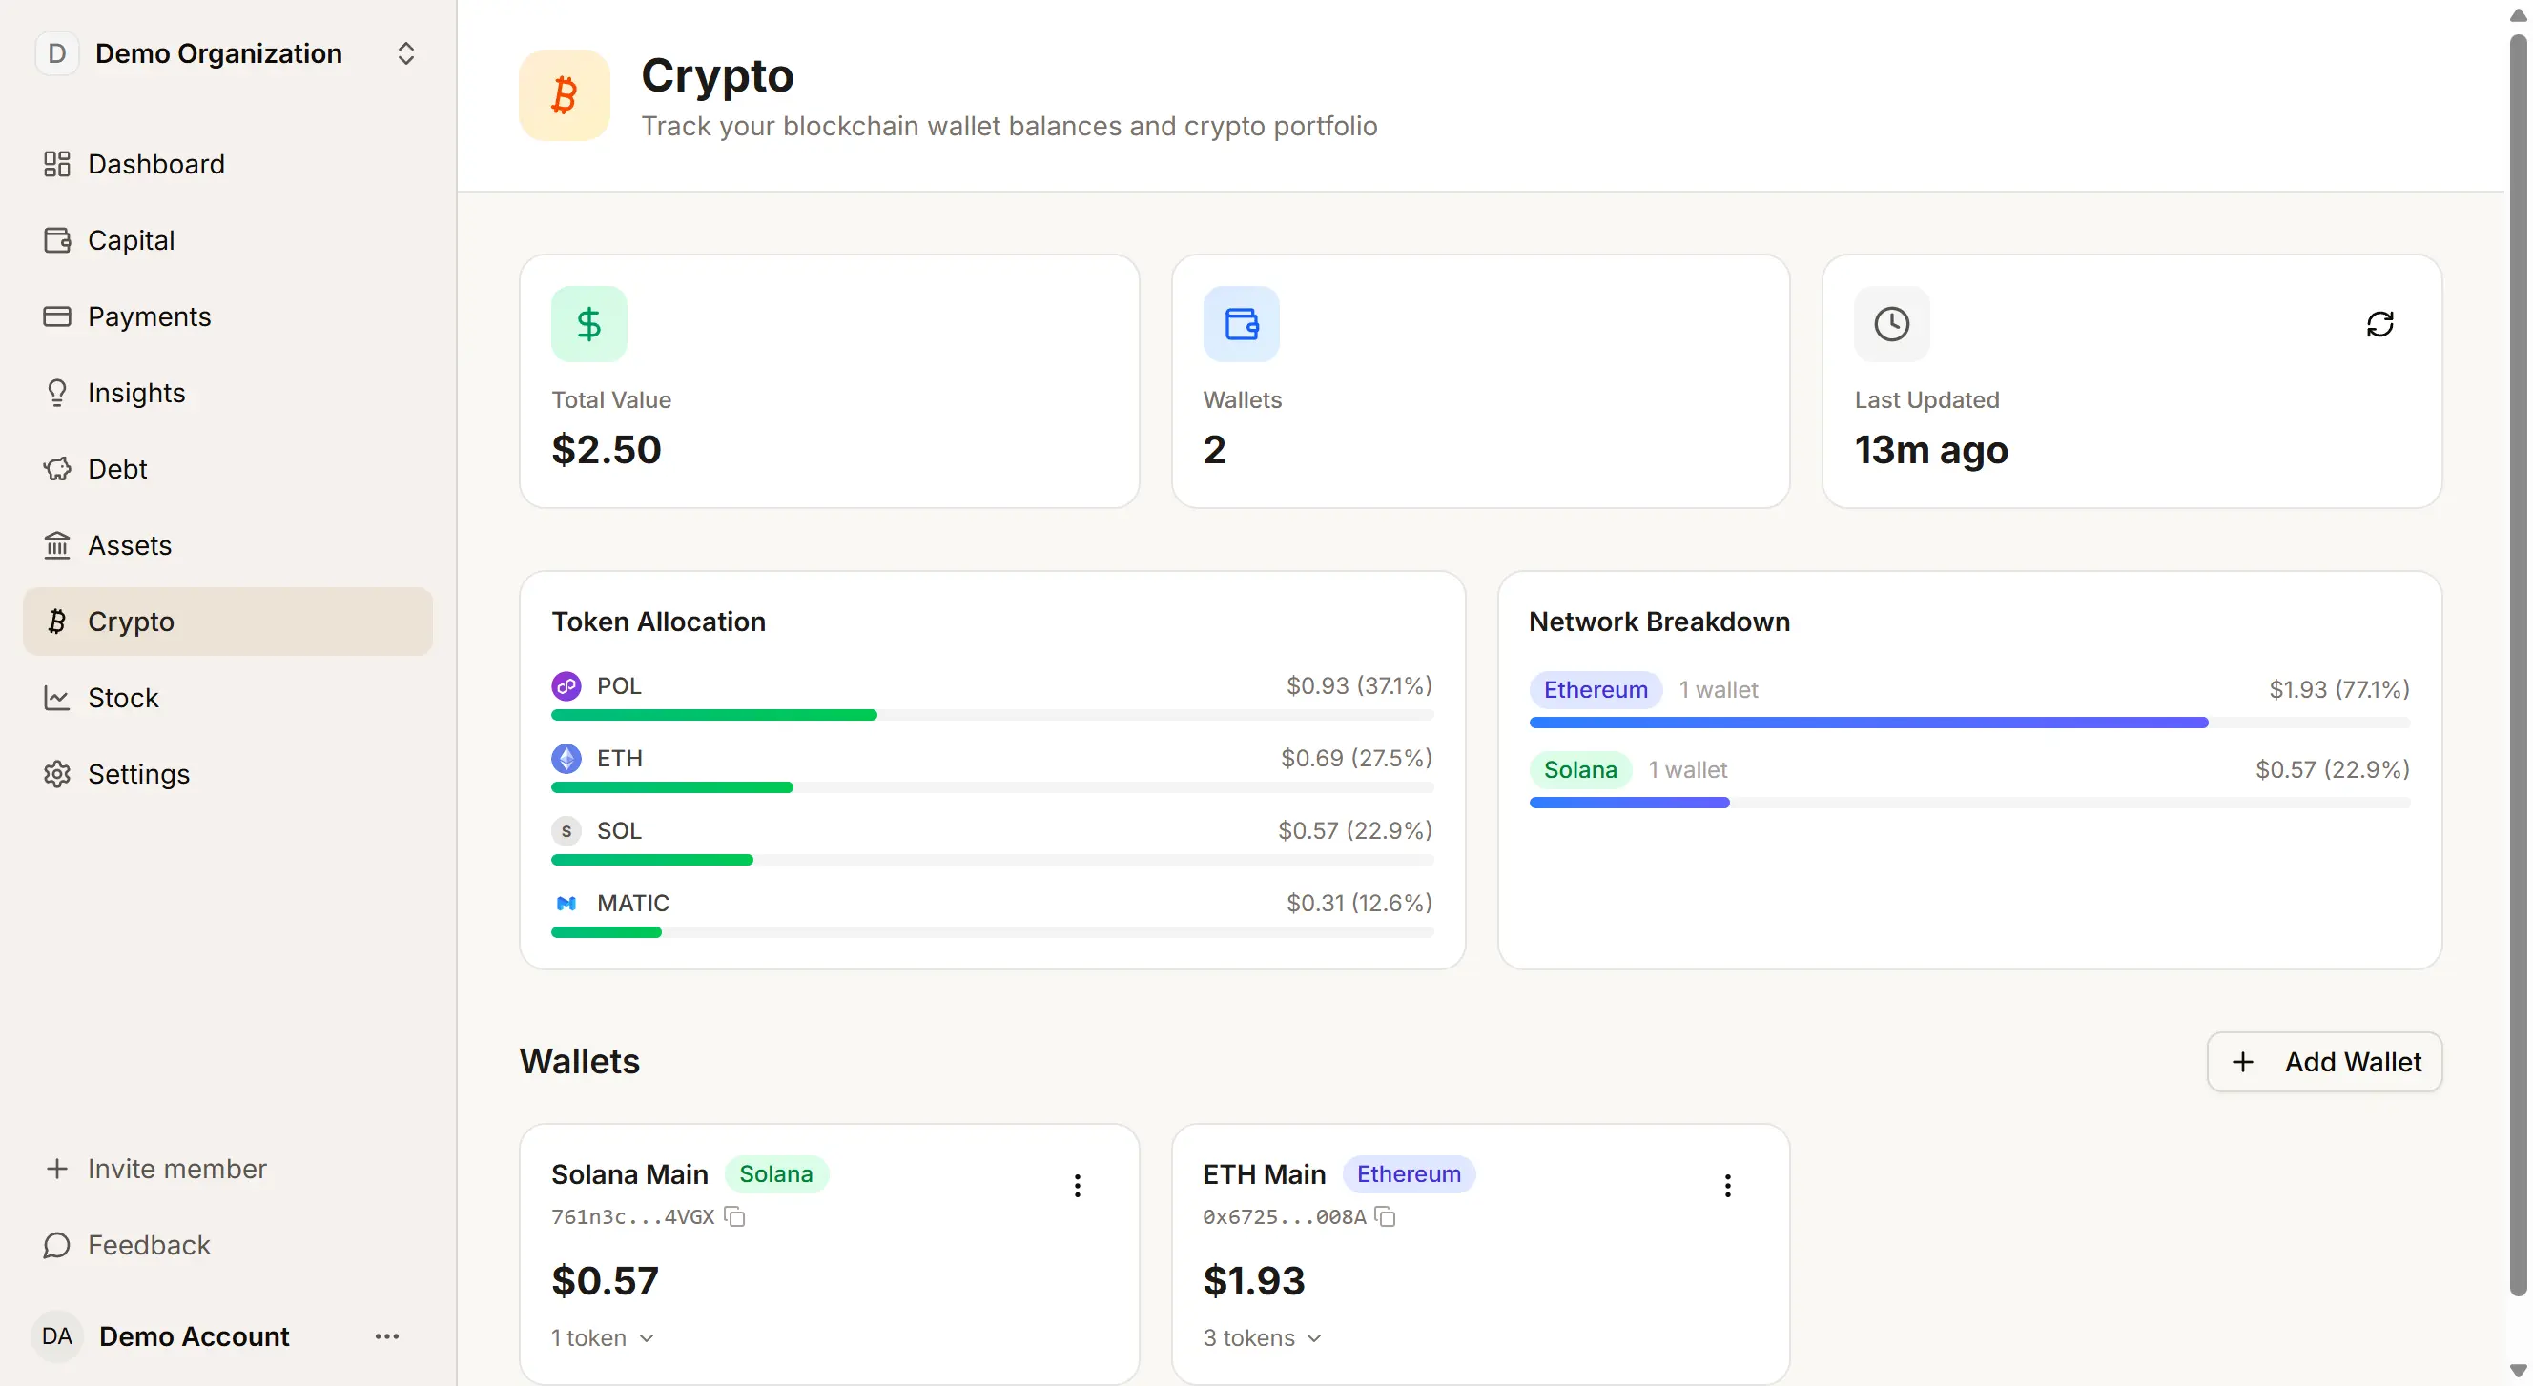Click the MATIC token icon
Viewport: 2533px width, 1386px height.
(x=566, y=904)
